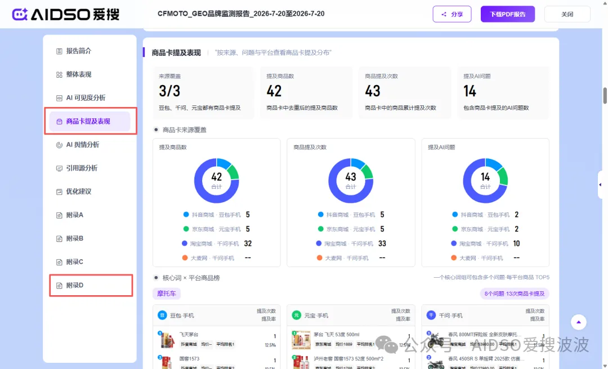Click purple 淘宝商城 legend dot under 提及商品数
Screen dimensions: 608x369
tap(185, 243)
